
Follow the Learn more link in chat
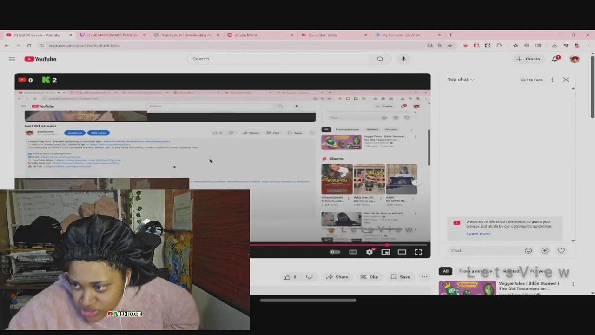click(478, 234)
